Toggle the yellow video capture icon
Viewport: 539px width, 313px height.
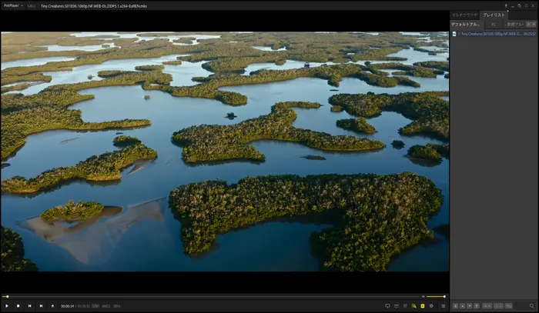tap(413, 305)
